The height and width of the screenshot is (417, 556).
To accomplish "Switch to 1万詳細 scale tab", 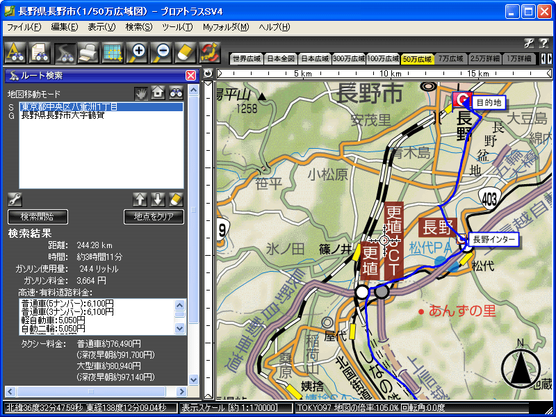I will (519, 59).
